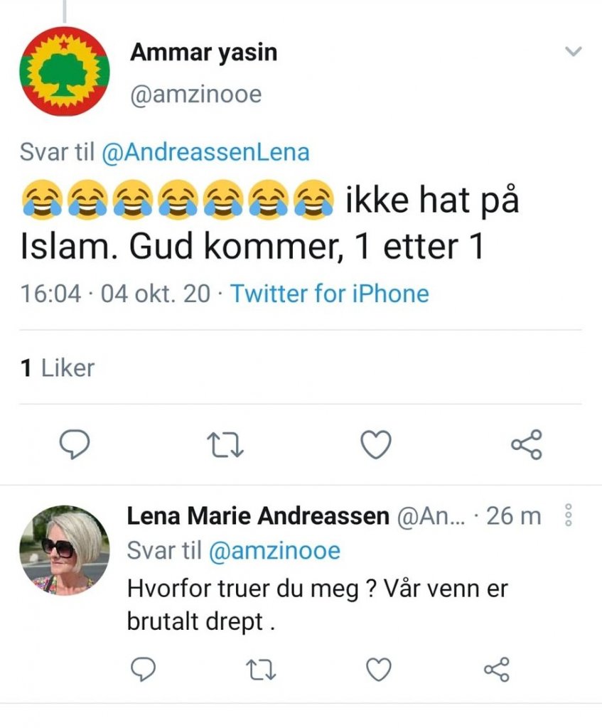Open Ammar yasin's profile picture

click(64, 71)
